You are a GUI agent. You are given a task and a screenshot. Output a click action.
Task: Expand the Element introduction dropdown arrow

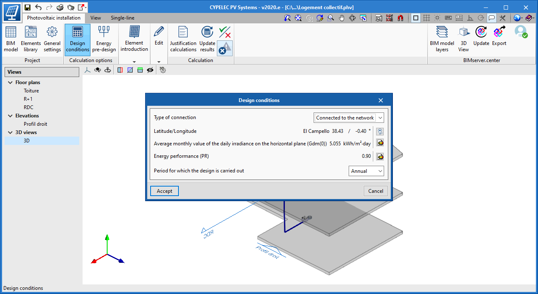(x=134, y=62)
